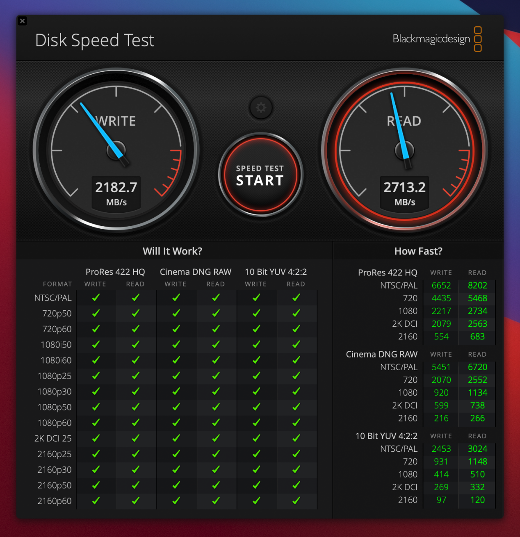The width and height of the screenshot is (520, 537).
Task: Select the 2713.2 MB/s read readout
Action: click(x=405, y=193)
